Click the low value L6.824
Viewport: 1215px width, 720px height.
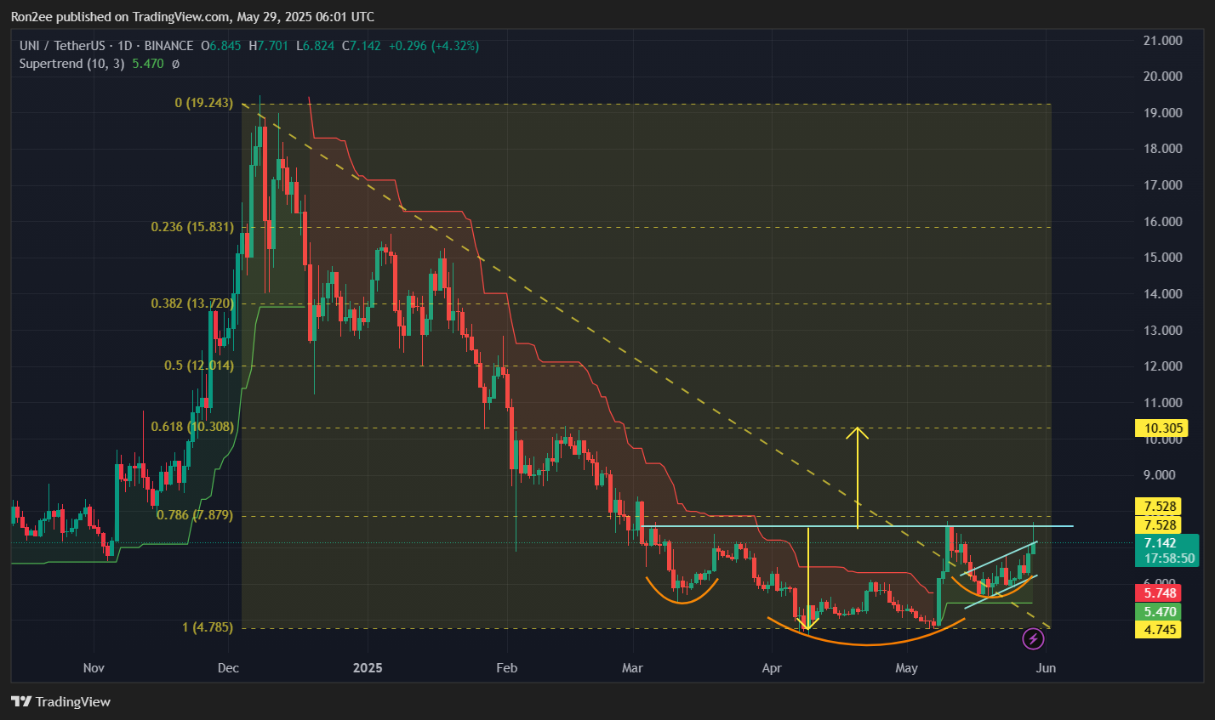click(x=315, y=46)
